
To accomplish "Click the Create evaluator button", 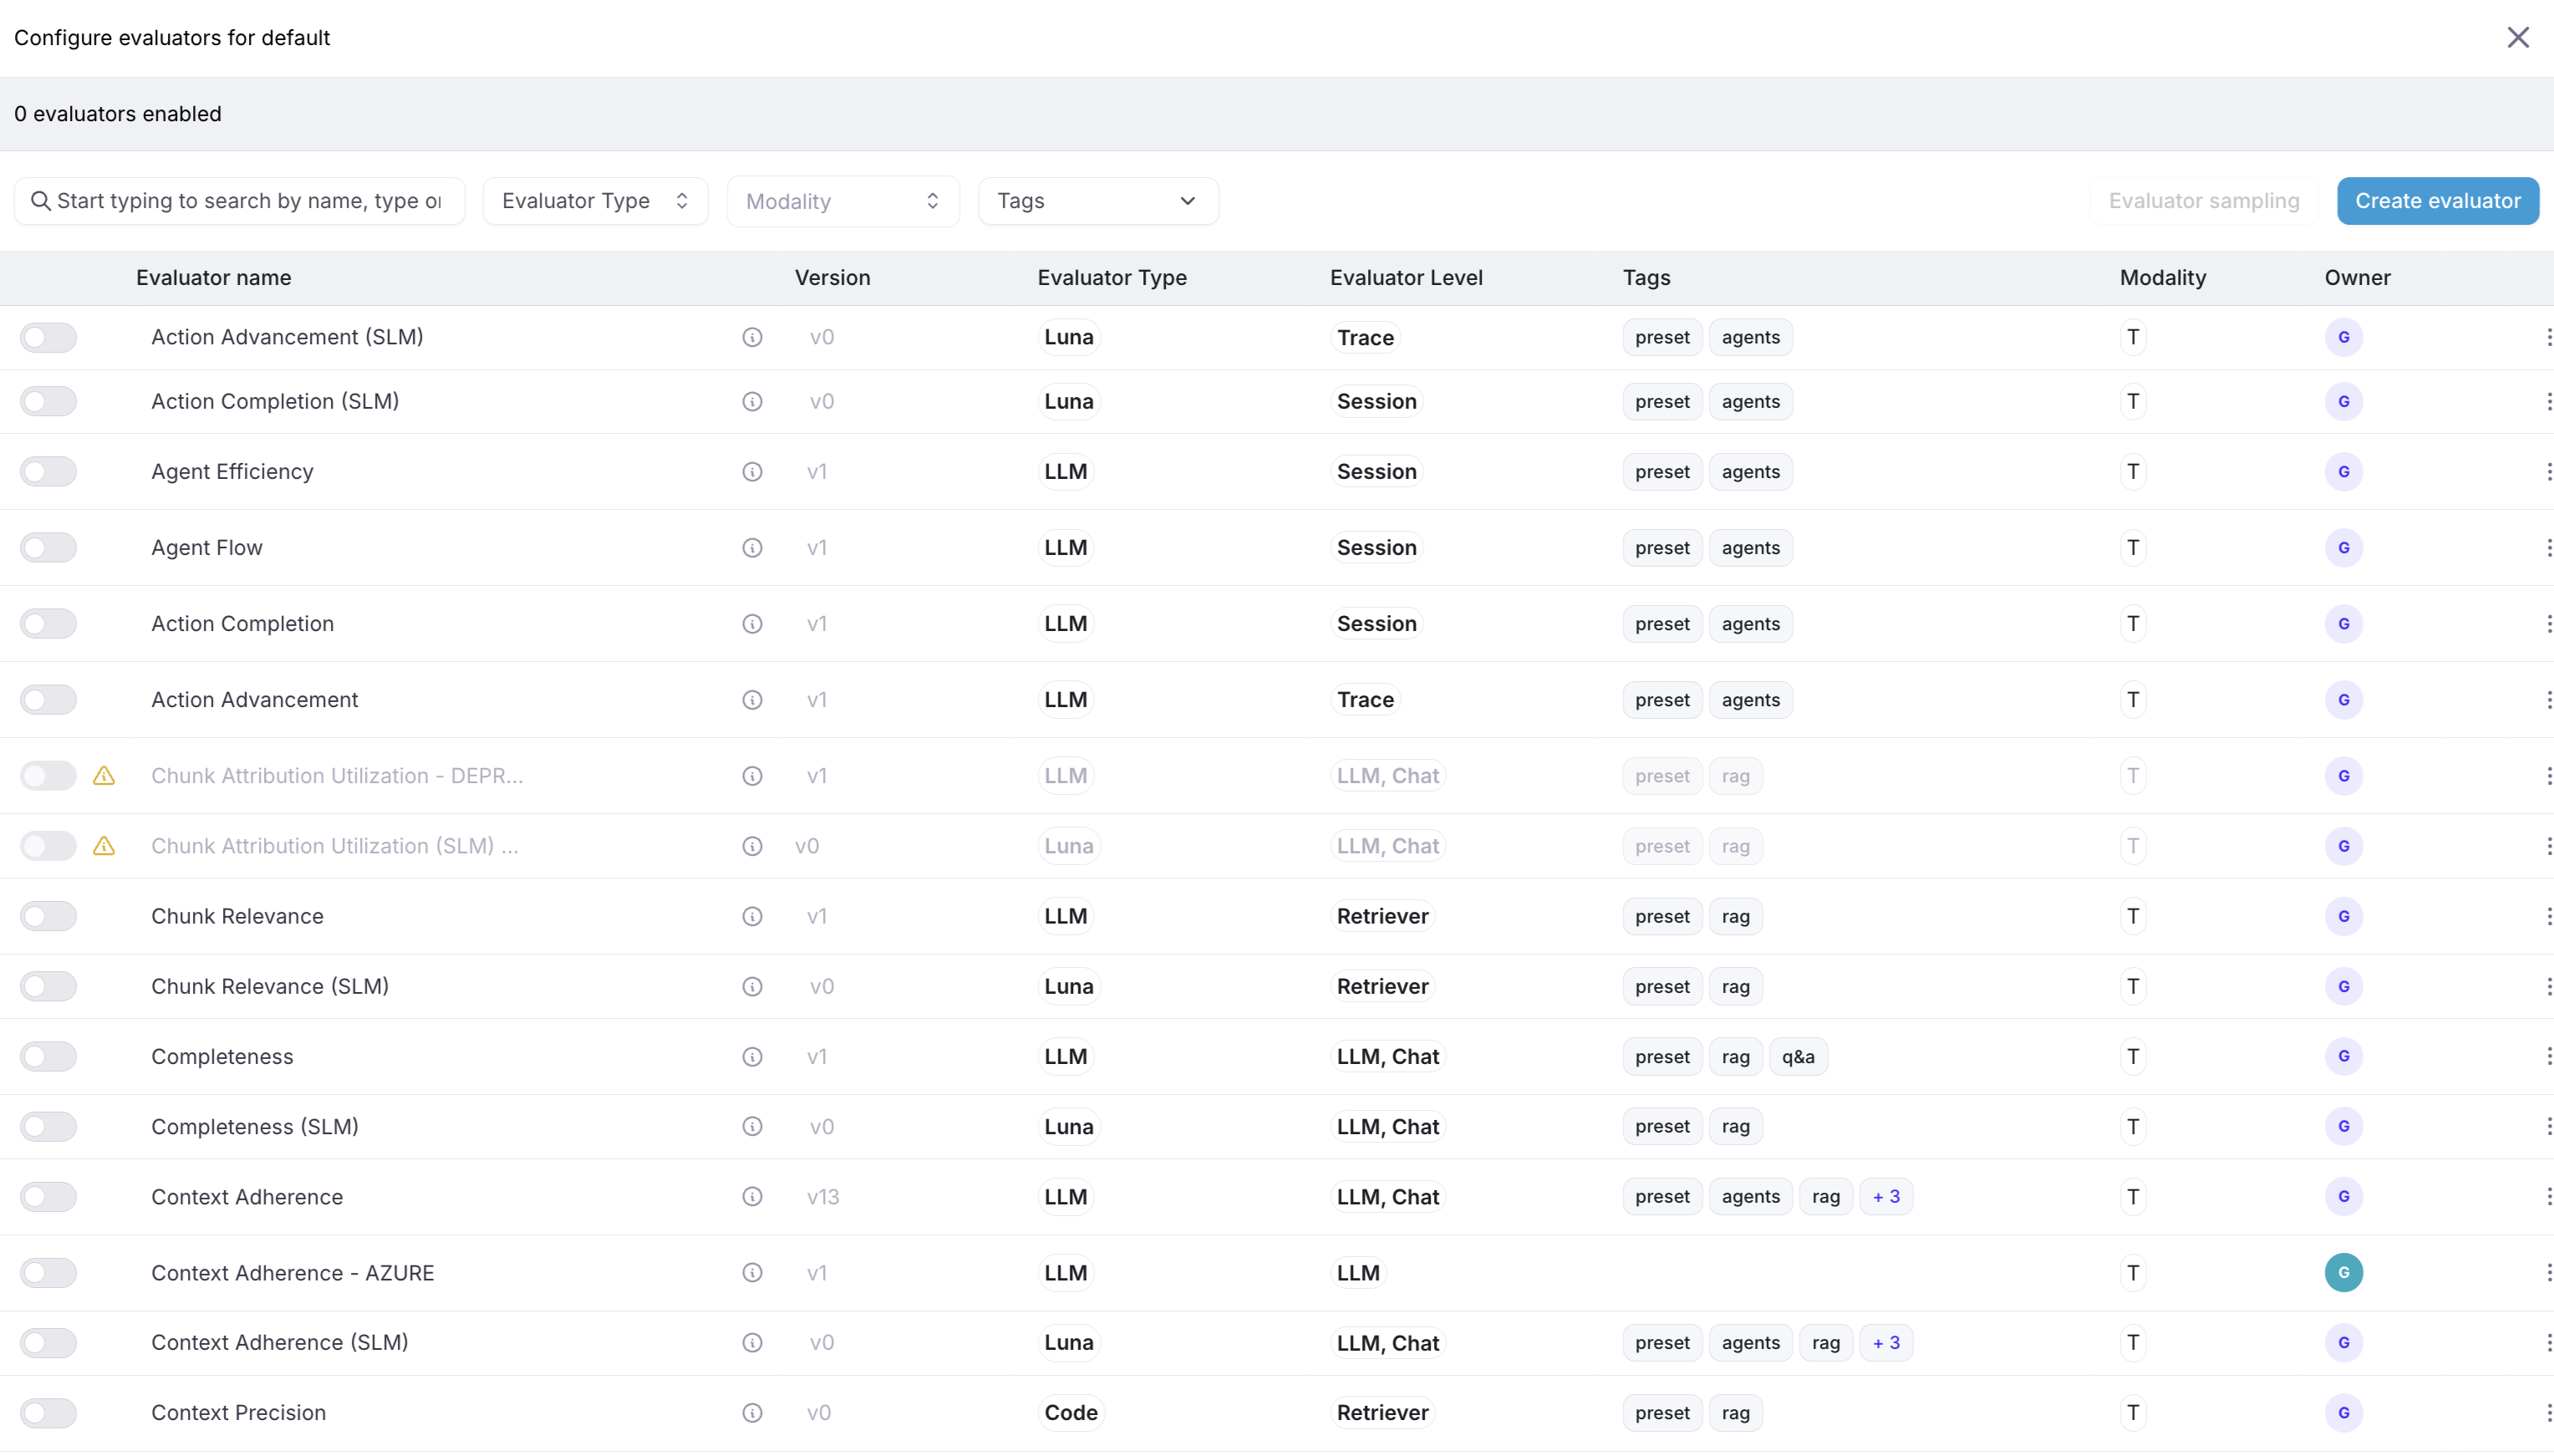I will (2437, 201).
